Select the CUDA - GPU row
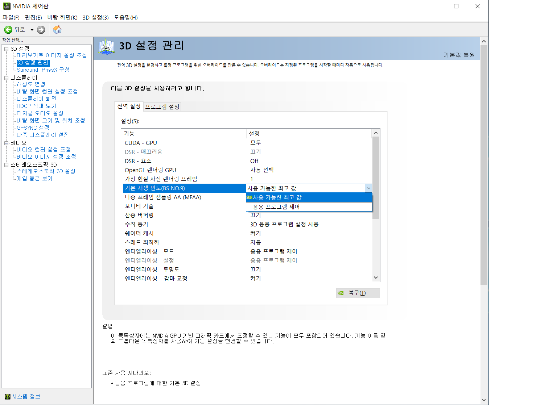This screenshot has width=557, height=405. (x=247, y=143)
